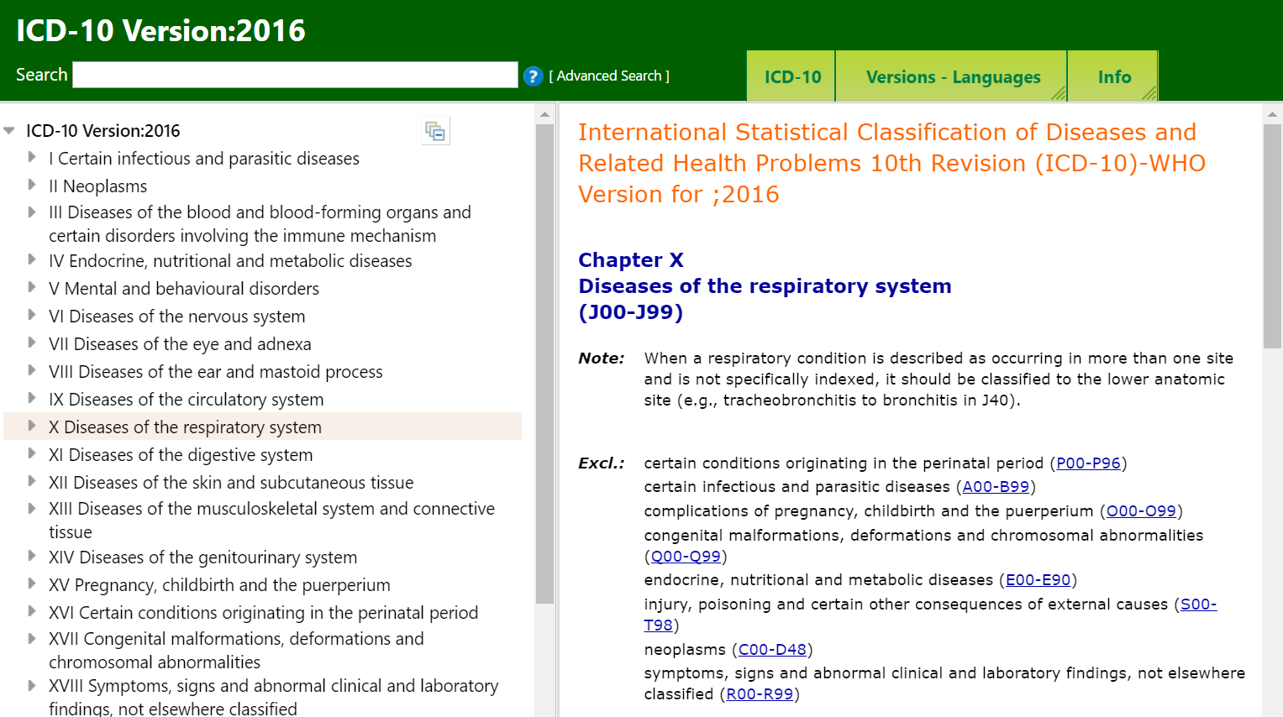
Task: Click the hierarchy panel scrollbar thumb
Action: (x=544, y=364)
